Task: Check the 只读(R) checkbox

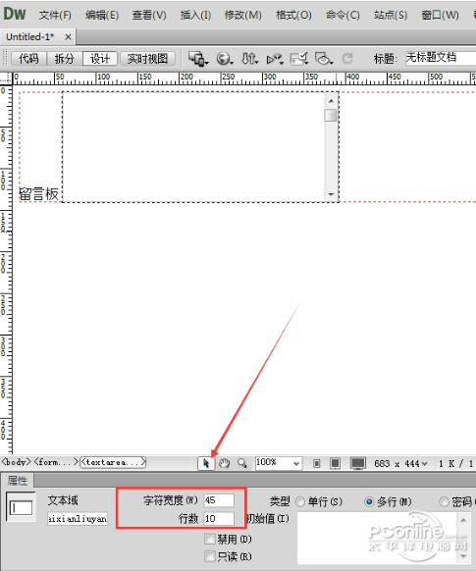Action: coord(210,556)
